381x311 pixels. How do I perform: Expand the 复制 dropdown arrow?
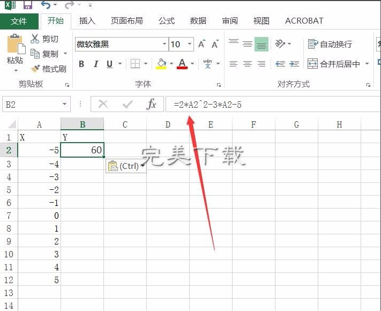pos(65,54)
